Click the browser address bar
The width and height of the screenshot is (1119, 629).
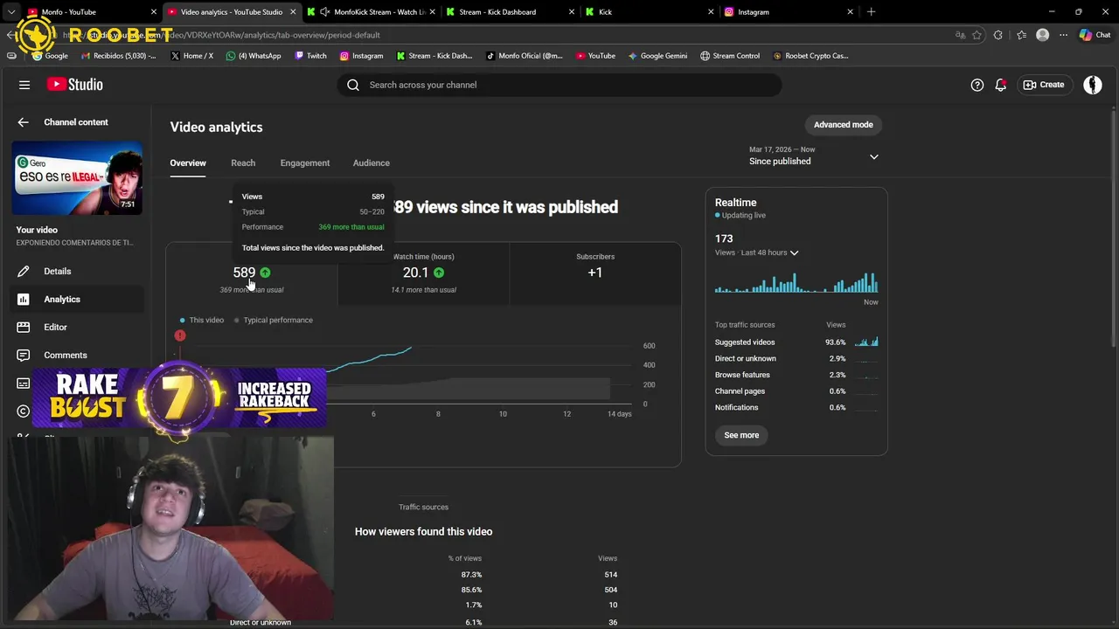click(x=507, y=35)
